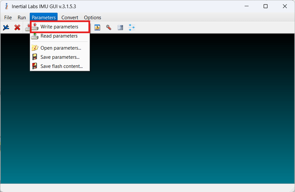
Task: Click the device options list icon
Action: tap(120, 27)
